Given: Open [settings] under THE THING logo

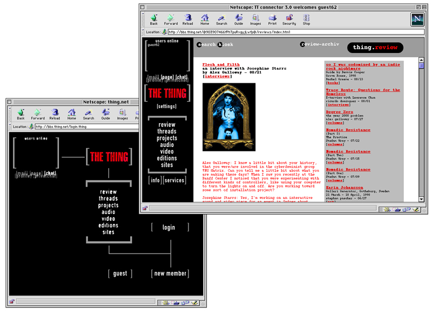Looking at the screenshot, I should pos(167,106).
